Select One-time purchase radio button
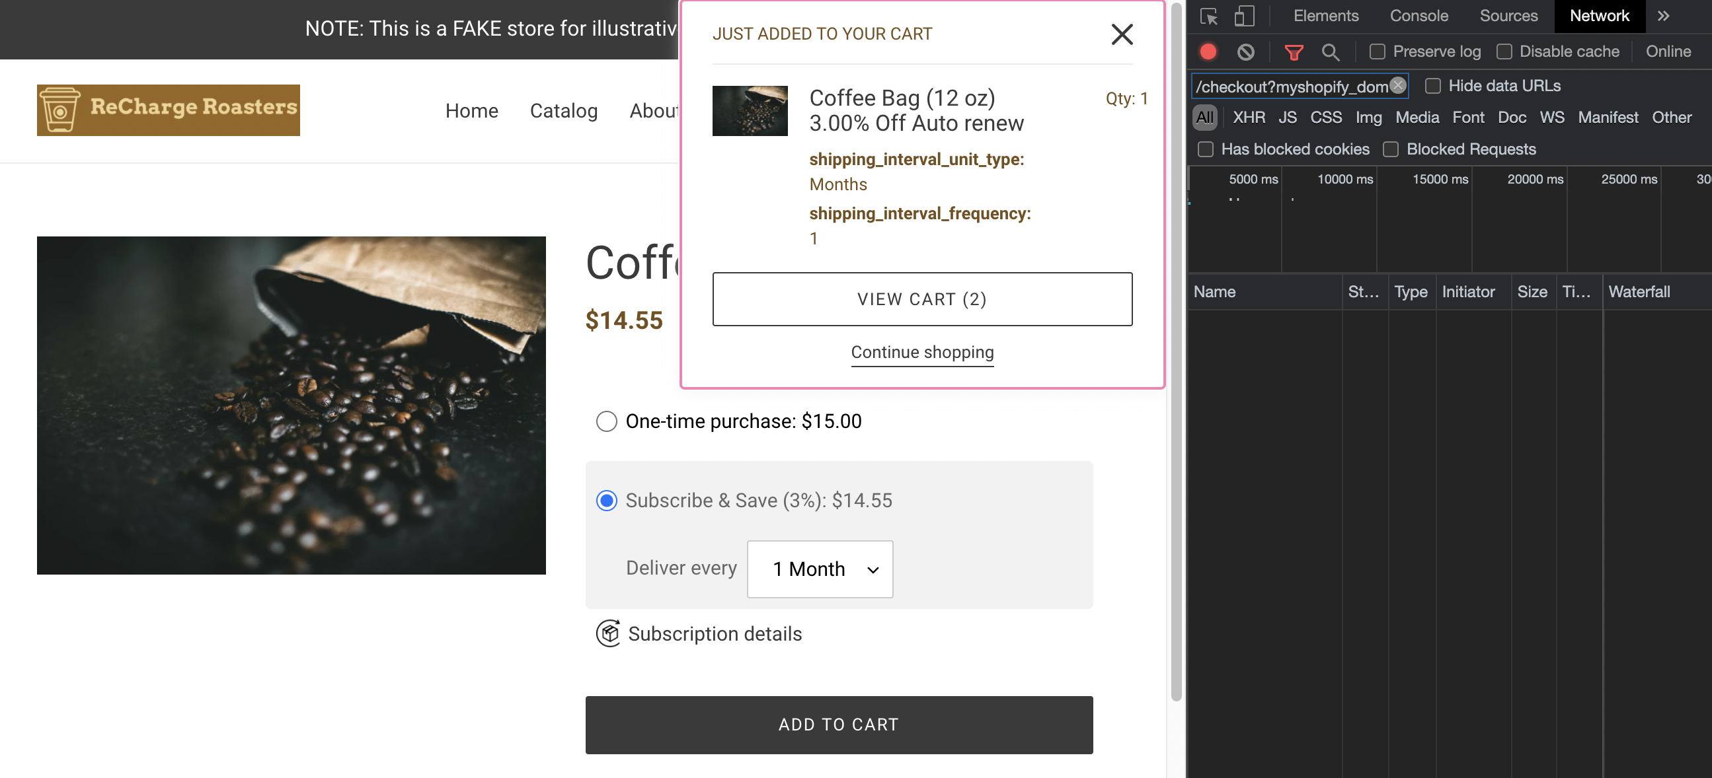 pos(606,421)
